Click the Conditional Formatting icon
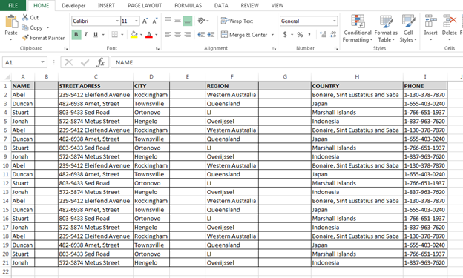The image size is (463, 278). tap(358, 21)
